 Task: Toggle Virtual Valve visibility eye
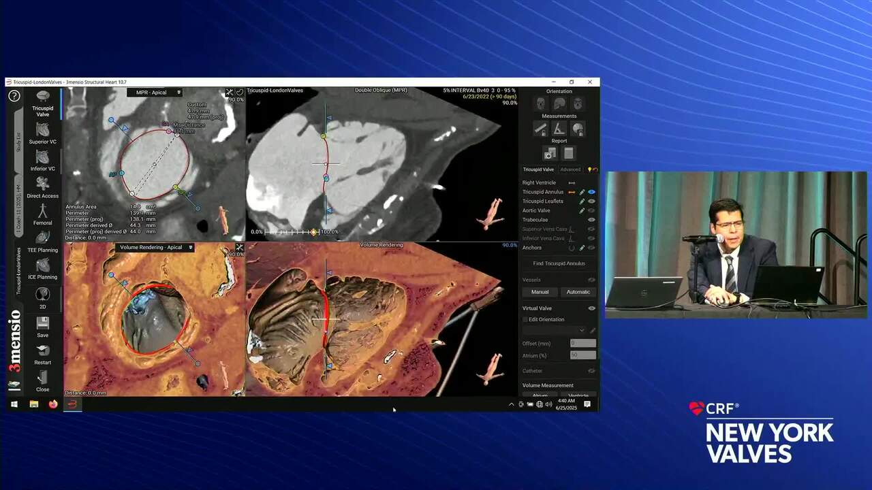[x=591, y=308]
